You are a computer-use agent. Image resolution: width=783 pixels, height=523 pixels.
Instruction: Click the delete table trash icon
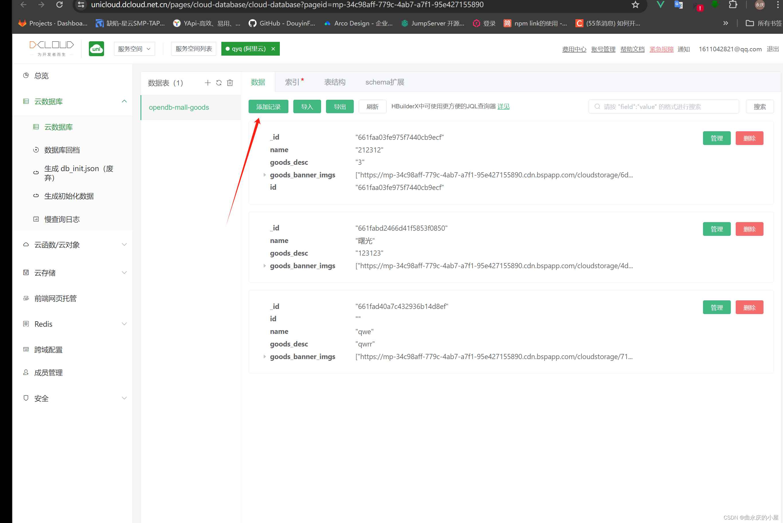[x=230, y=83]
